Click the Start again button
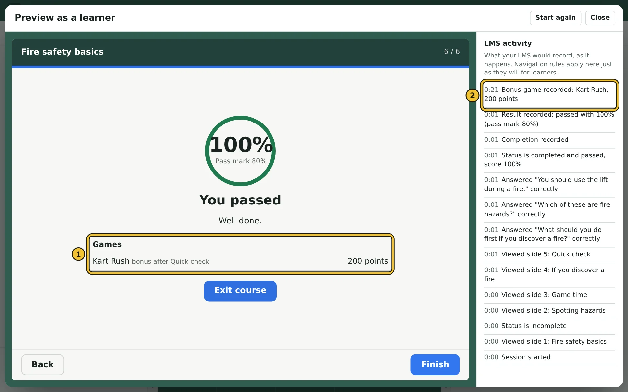Image resolution: width=628 pixels, height=392 pixels. [x=555, y=18]
